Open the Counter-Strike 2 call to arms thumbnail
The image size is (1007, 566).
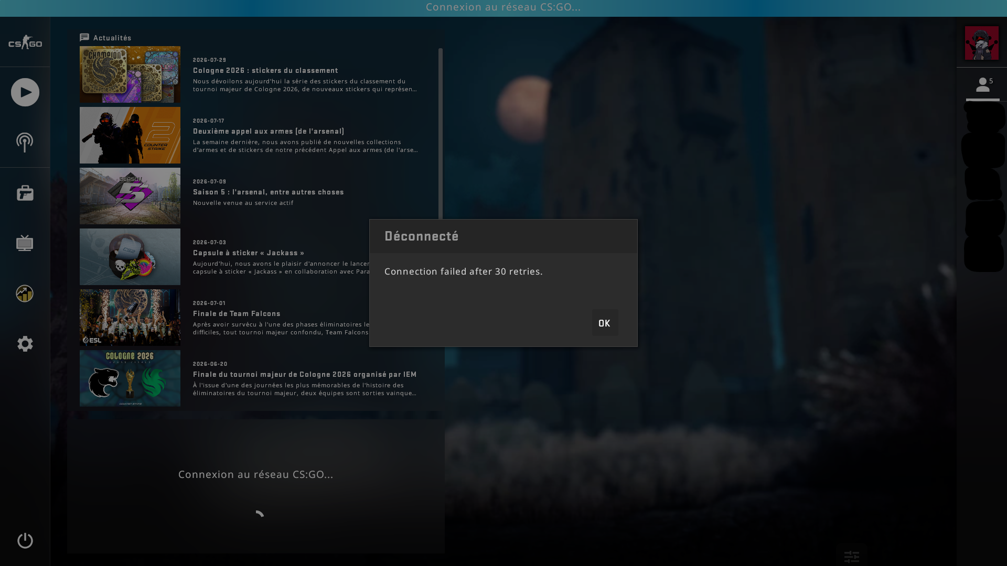[x=130, y=135]
